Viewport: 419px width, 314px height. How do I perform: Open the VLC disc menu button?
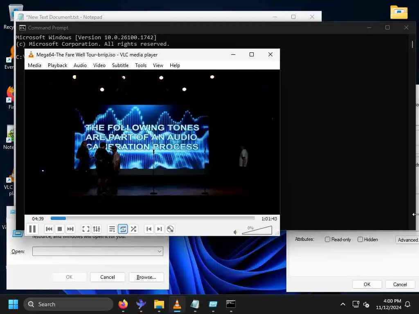pyautogui.click(x=170, y=229)
